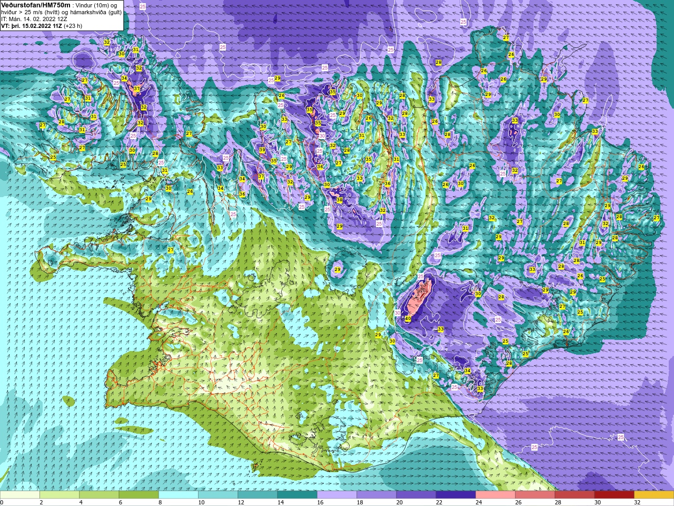674x506 pixels.
Task: Pick the 28–30 m/s legend color swatch
Action: [x=574, y=495]
